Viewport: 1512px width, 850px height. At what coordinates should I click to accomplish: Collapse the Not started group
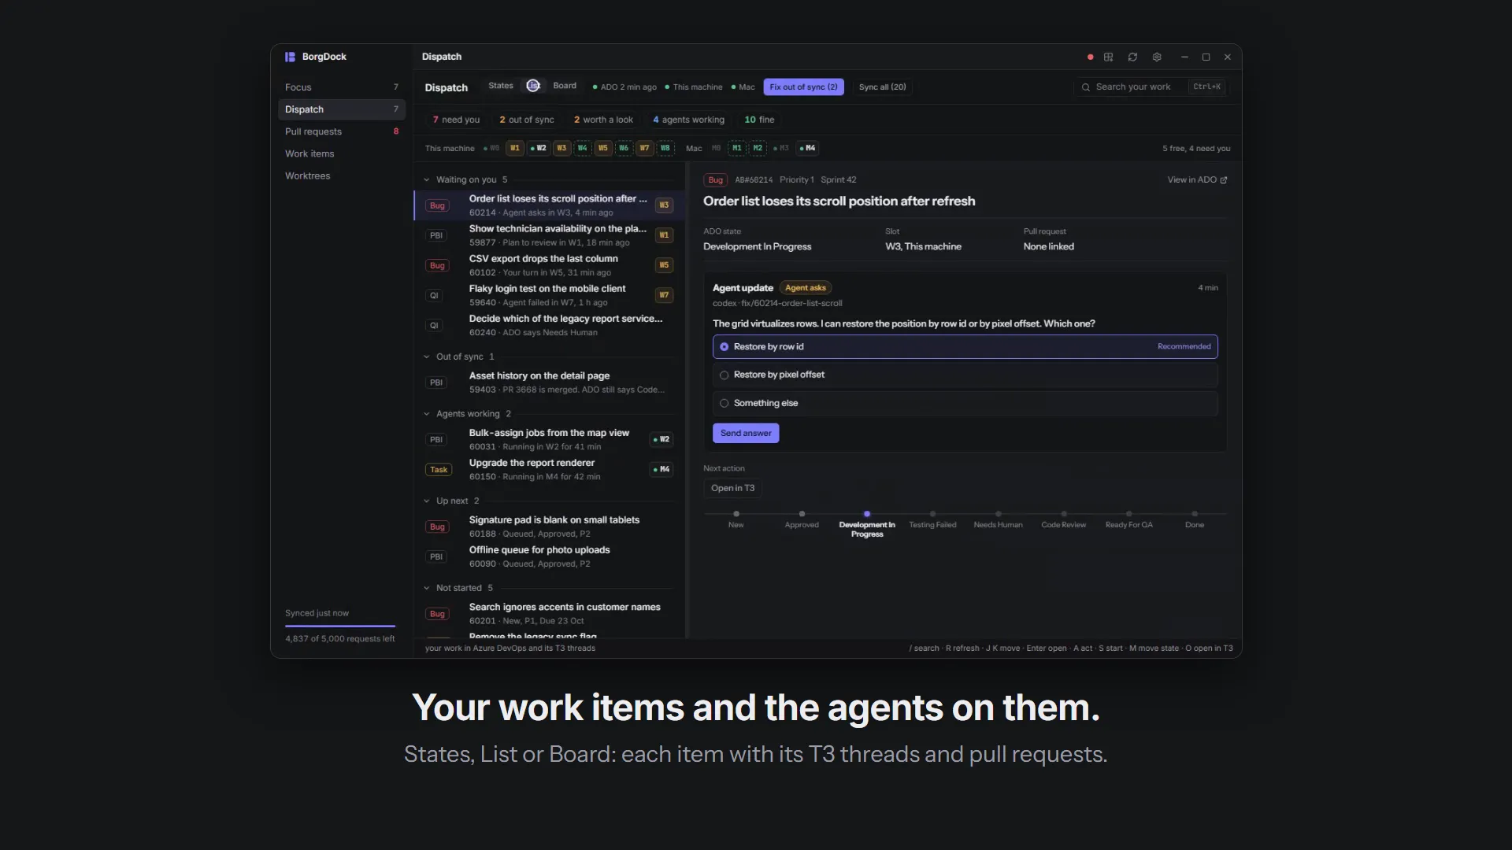[427, 589]
